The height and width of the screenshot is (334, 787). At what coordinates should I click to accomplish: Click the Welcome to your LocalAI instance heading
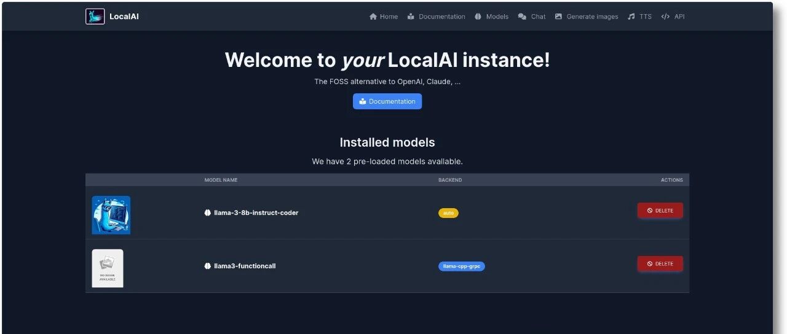pos(387,60)
